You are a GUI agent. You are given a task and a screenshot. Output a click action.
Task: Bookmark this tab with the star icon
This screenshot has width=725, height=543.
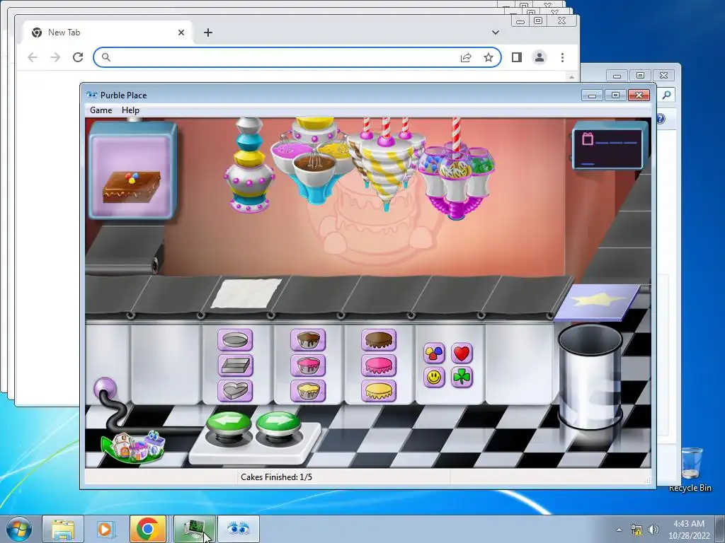[489, 57]
